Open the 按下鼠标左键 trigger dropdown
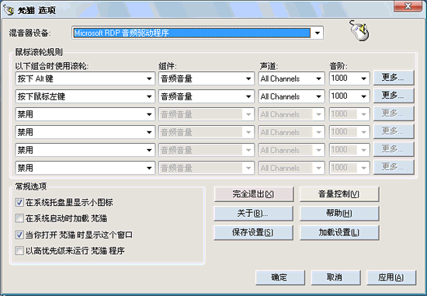 click(x=85, y=96)
